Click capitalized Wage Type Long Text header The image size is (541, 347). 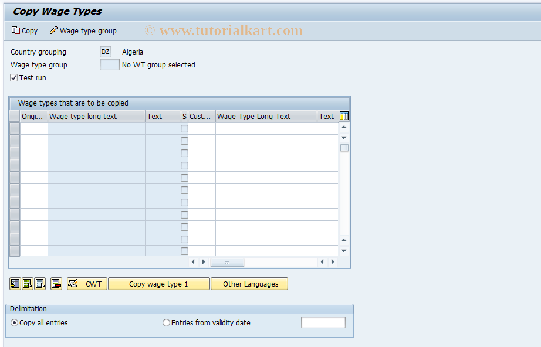pyautogui.click(x=266, y=117)
